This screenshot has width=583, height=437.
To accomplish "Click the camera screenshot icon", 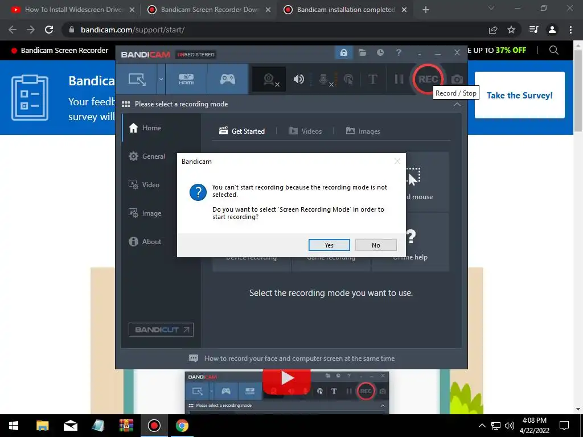I will coord(457,79).
